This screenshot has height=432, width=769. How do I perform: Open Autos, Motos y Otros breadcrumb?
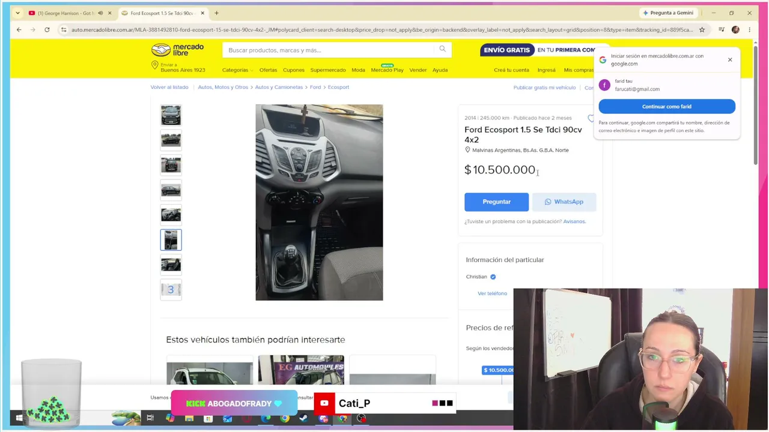(x=223, y=87)
